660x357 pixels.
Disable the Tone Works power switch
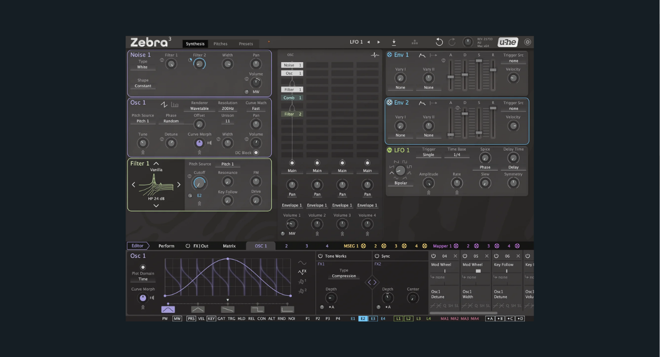[x=319, y=257]
